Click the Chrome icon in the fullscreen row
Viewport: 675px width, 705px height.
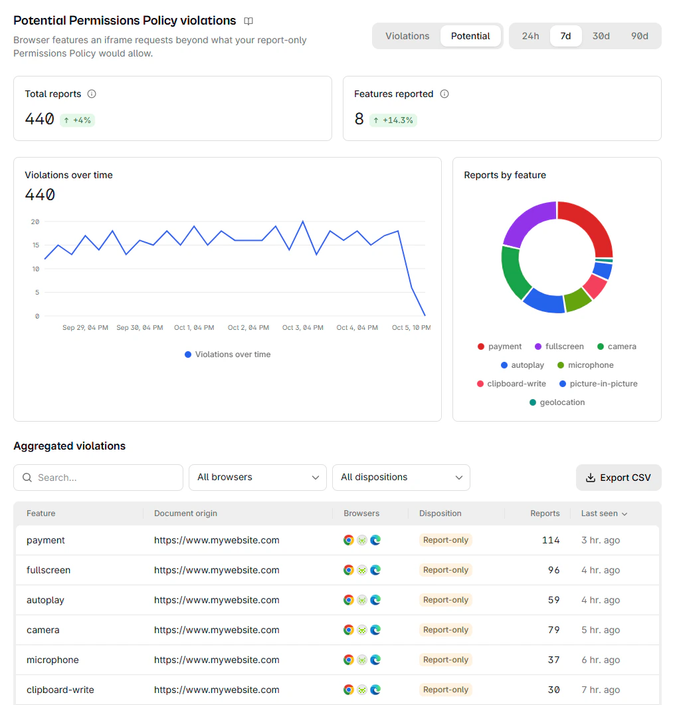[349, 570]
